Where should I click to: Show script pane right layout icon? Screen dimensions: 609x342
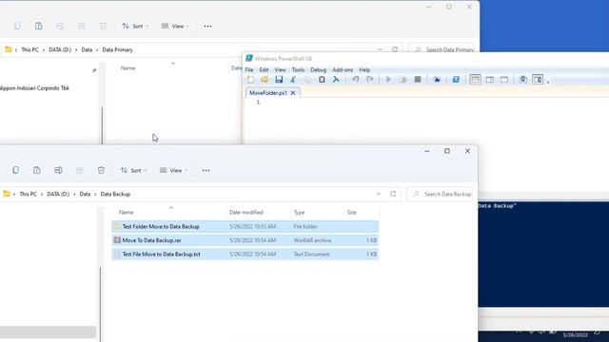coord(490,80)
